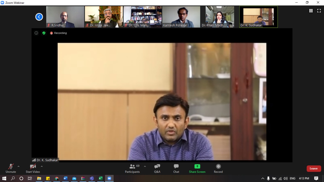Image resolution: width=324 pixels, height=182 pixels.
Task: Open Cortana from the taskbar
Action: coord(21,178)
